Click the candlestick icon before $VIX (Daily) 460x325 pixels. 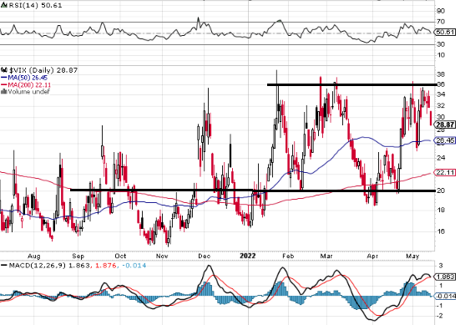tap(4, 70)
